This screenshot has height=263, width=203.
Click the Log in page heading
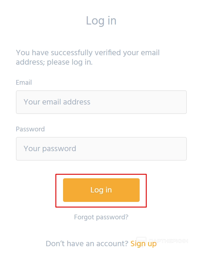pos(101,21)
